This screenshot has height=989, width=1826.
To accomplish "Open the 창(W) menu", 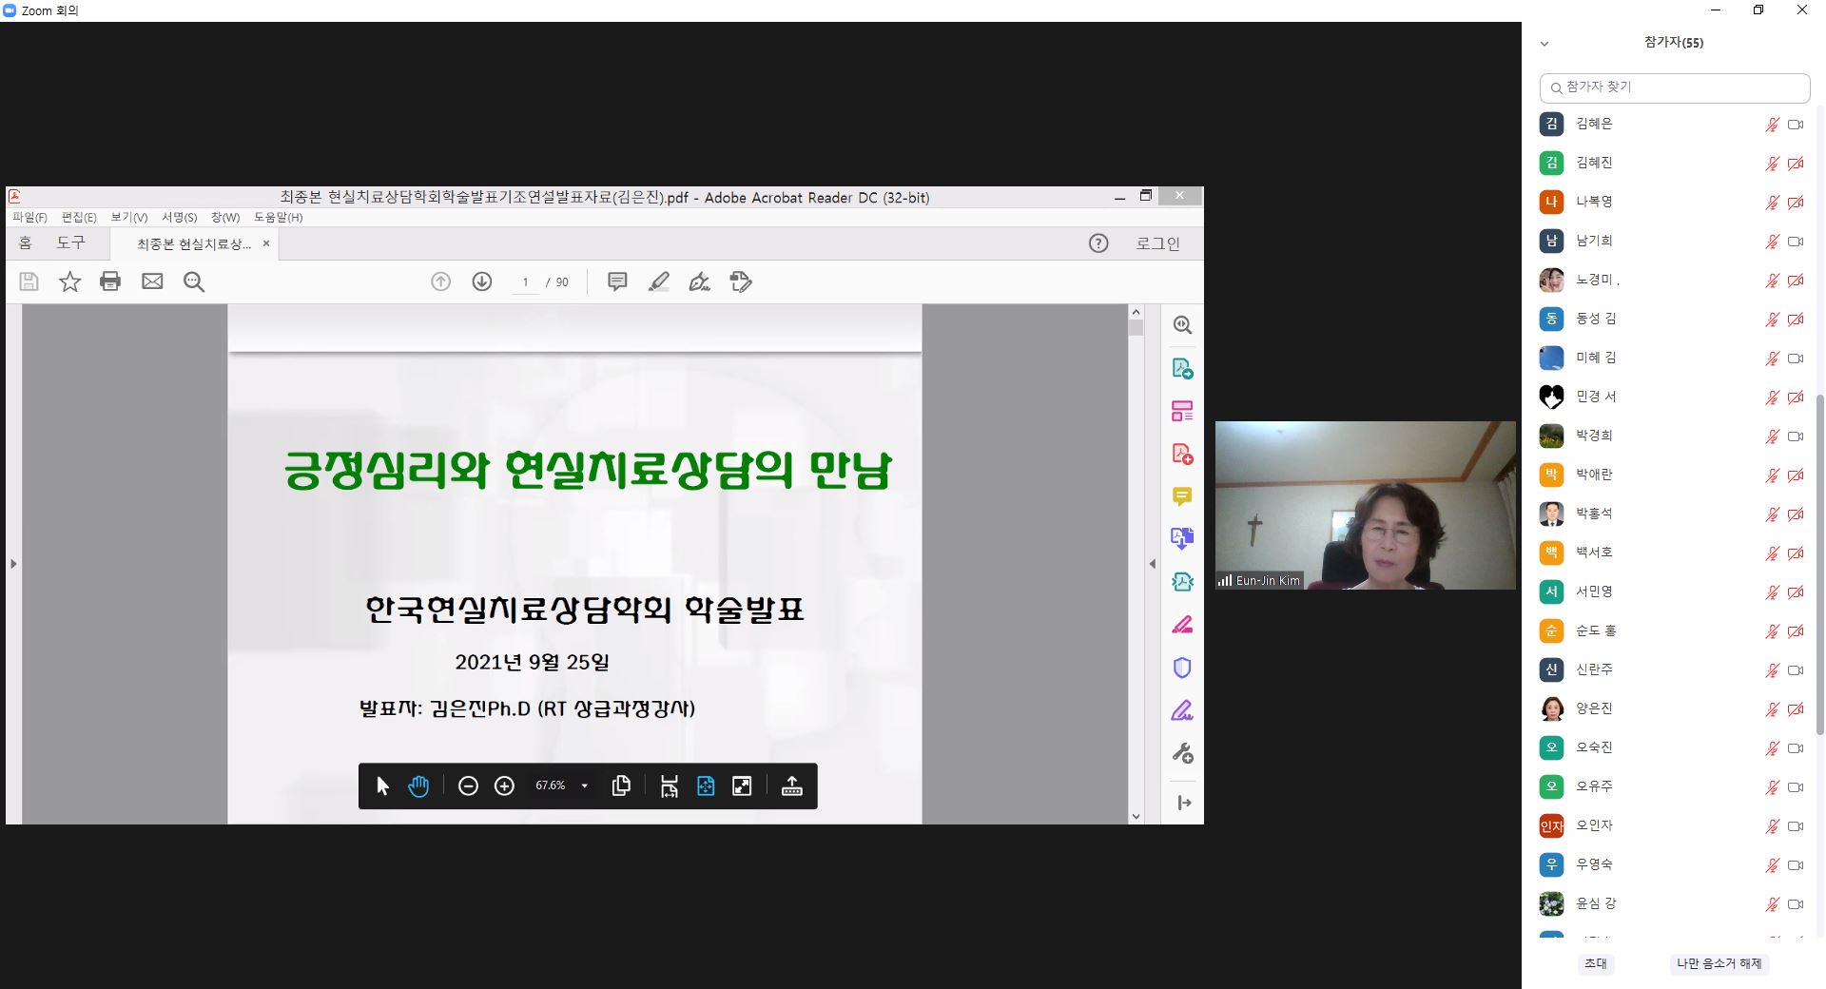I will tap(225, 218).
